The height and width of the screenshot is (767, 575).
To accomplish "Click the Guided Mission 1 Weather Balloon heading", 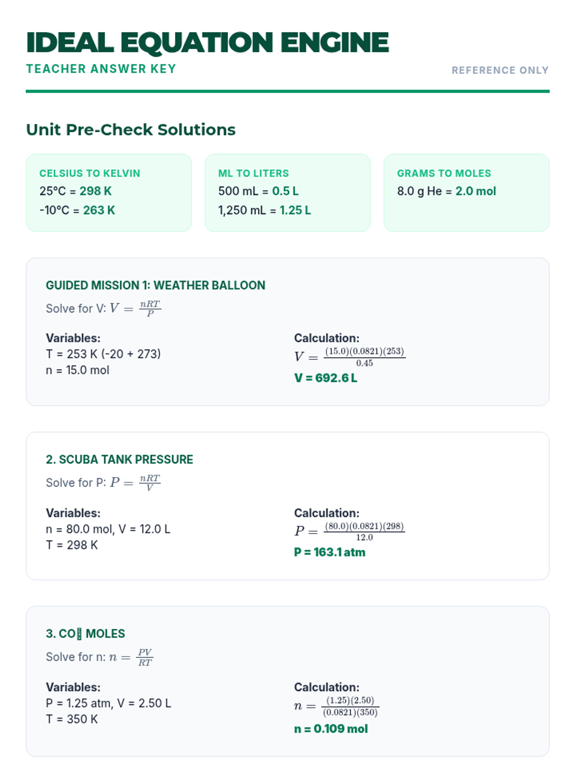I will coord(155,286).
